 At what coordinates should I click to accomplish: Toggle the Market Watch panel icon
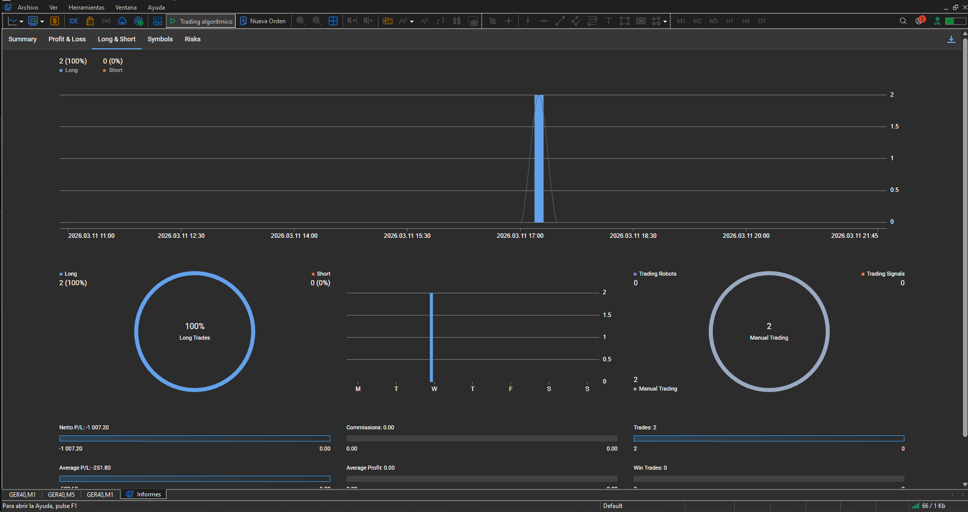tap(157, 21)
